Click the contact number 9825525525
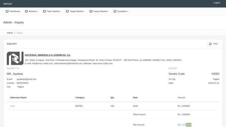This screenshot has width=226, height=127. click(x=23, y=83)
